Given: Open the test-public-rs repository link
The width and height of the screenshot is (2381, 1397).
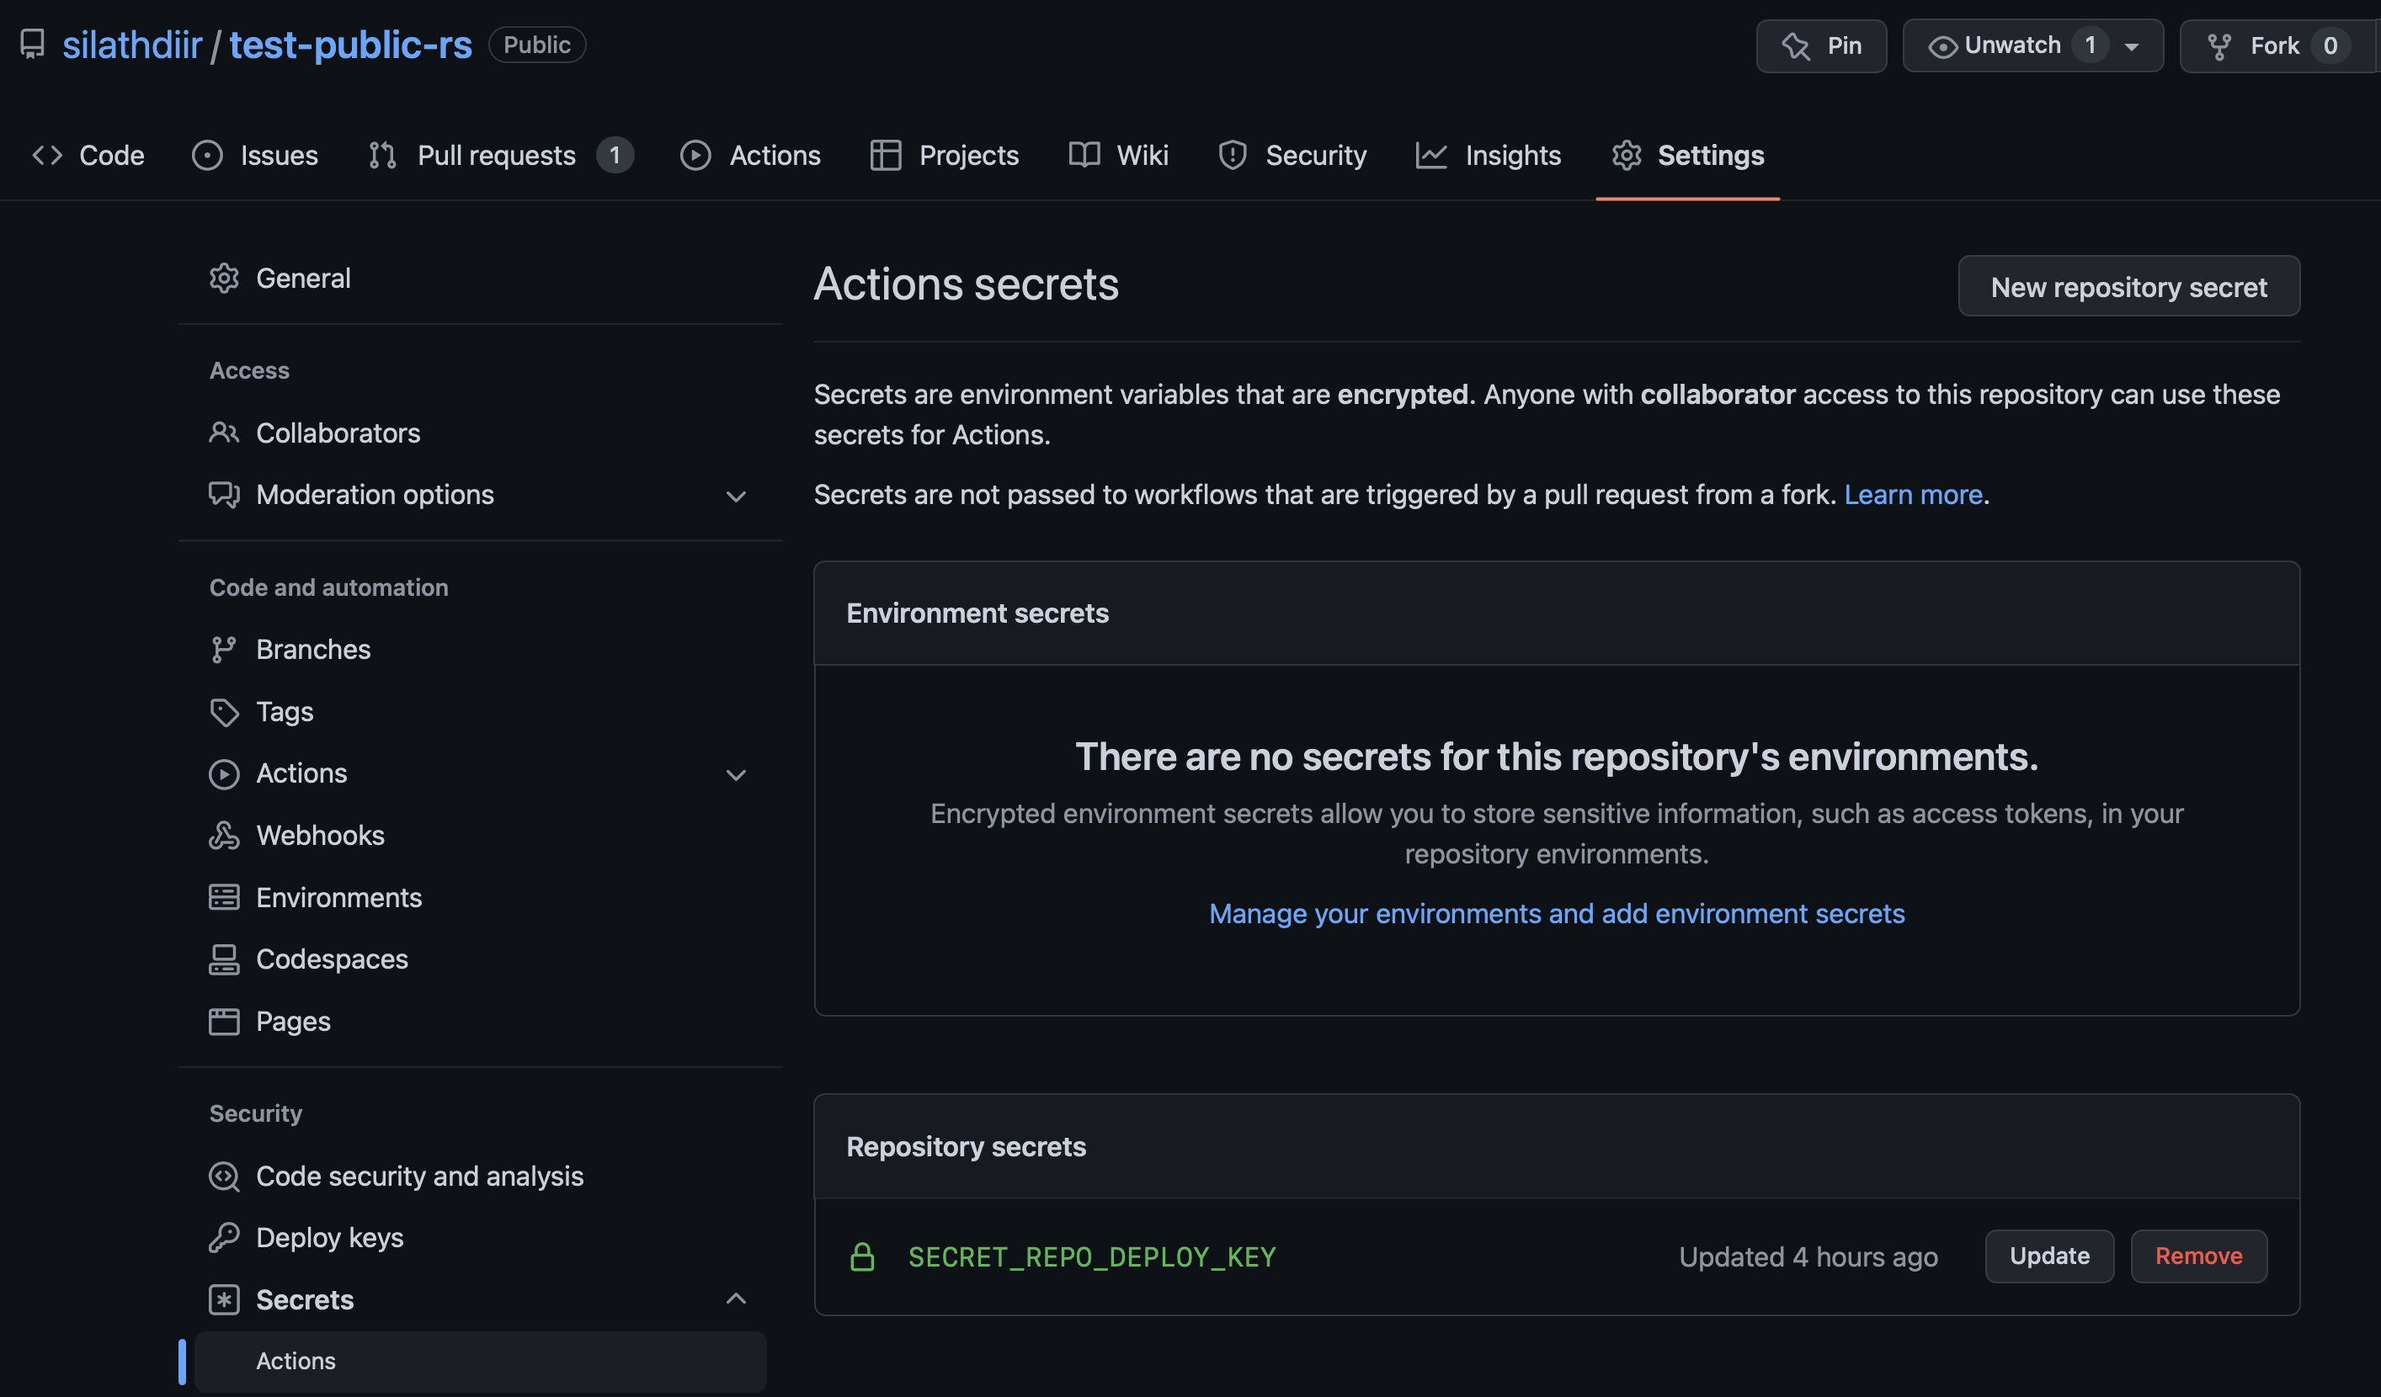Looking at the screenshot, I should (x=350, y=45).
